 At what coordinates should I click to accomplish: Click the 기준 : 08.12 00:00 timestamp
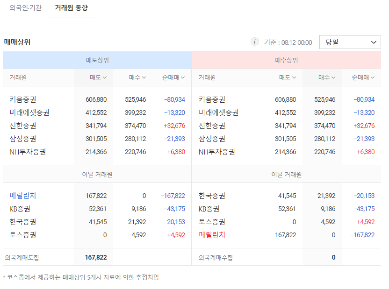(x=288, y=42)
